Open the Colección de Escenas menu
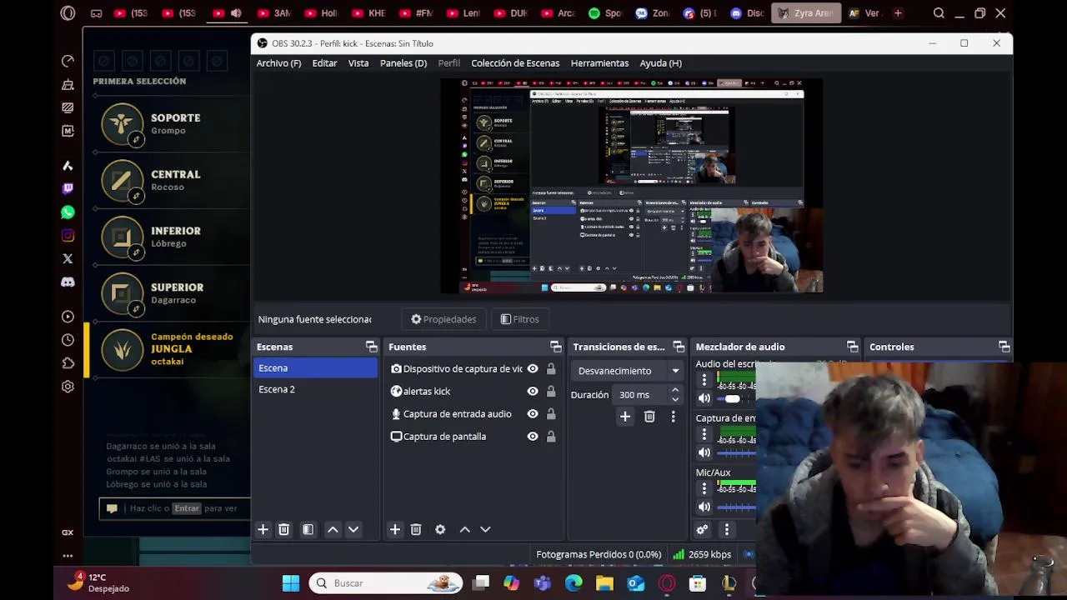 515,63
